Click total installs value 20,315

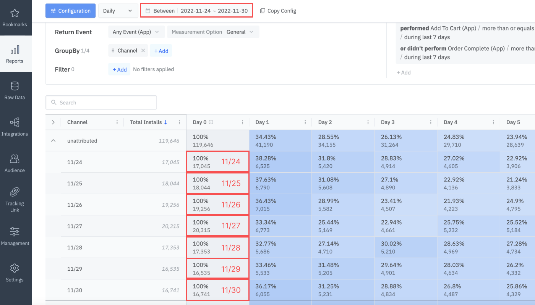(170, 226)
